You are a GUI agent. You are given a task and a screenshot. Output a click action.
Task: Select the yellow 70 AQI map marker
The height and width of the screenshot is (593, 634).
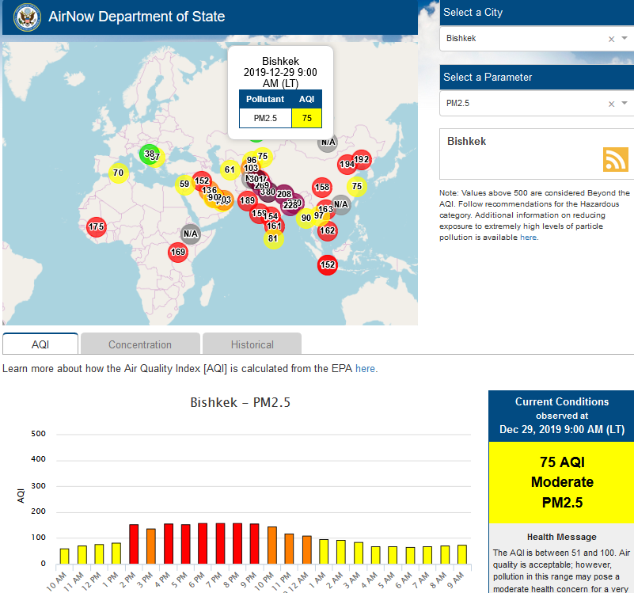118,173
